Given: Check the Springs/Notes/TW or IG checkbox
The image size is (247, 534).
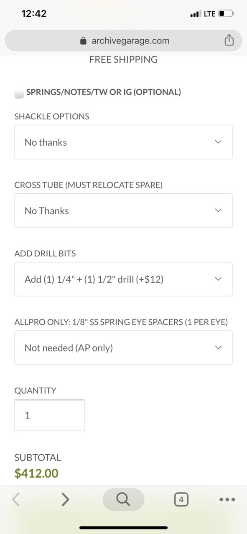Looking at the screenshot, I should tap(19, 94).
